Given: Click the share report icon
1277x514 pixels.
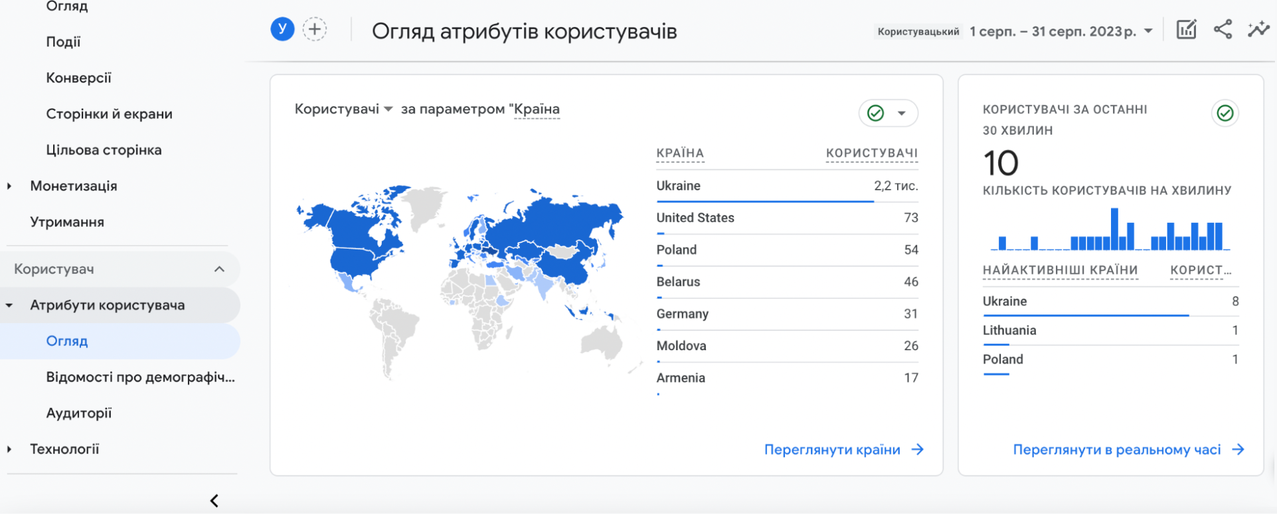Looking at the screenshot, I should tap(1223, 30).
